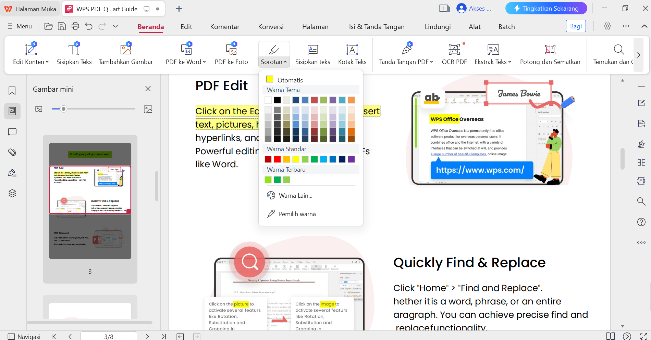Viewport: 651px width, 340px height.
Task: Select the Potong dan Sematkan tool
Action: (550, 54)
